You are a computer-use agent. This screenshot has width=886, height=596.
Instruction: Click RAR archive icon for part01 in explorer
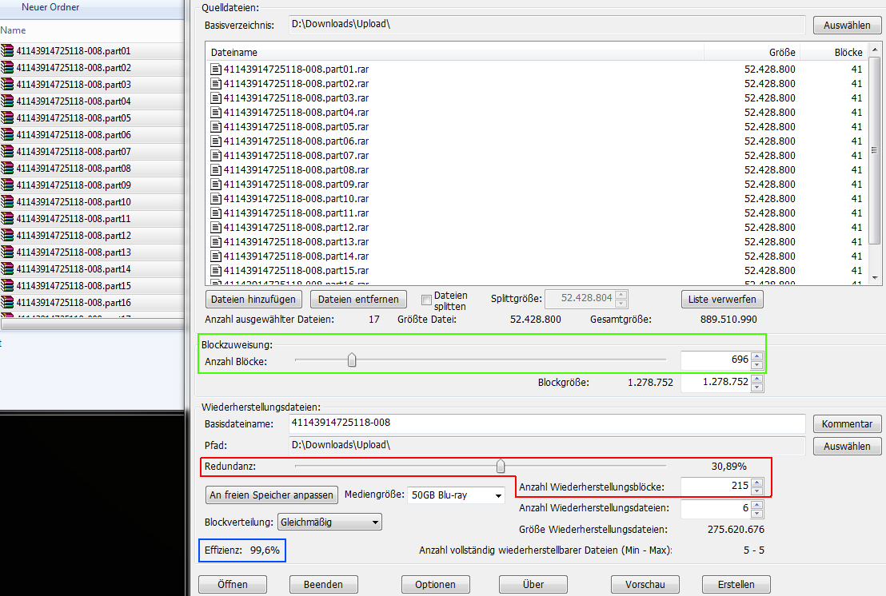point(8,51)
